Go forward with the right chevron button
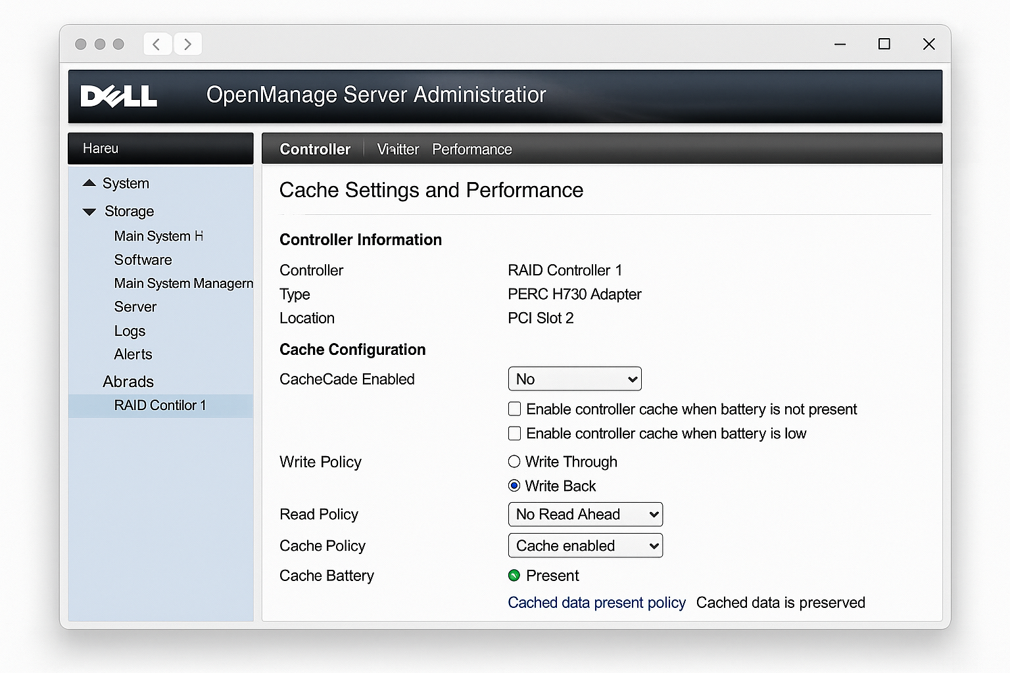1010x673 pixels. (188, 44)
